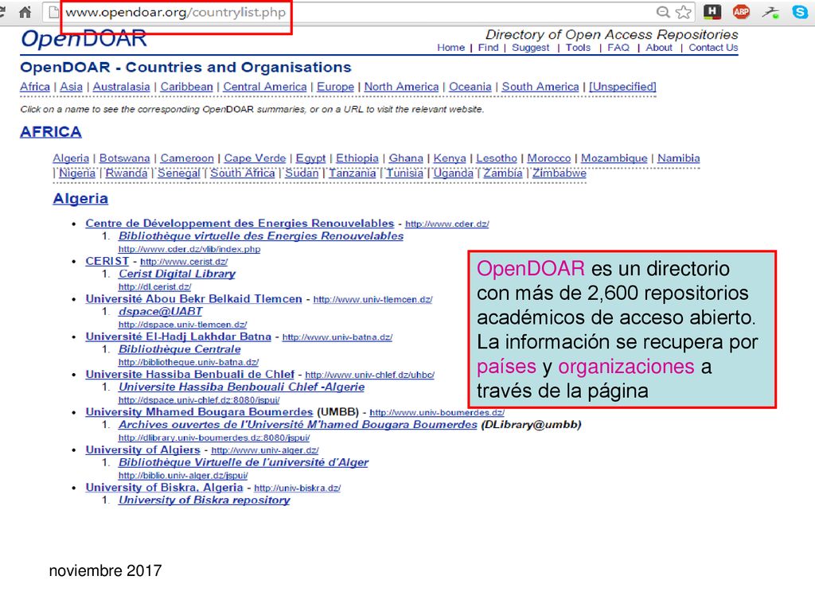Select Morocco country link
815x611 pixels.
point(549,158)
